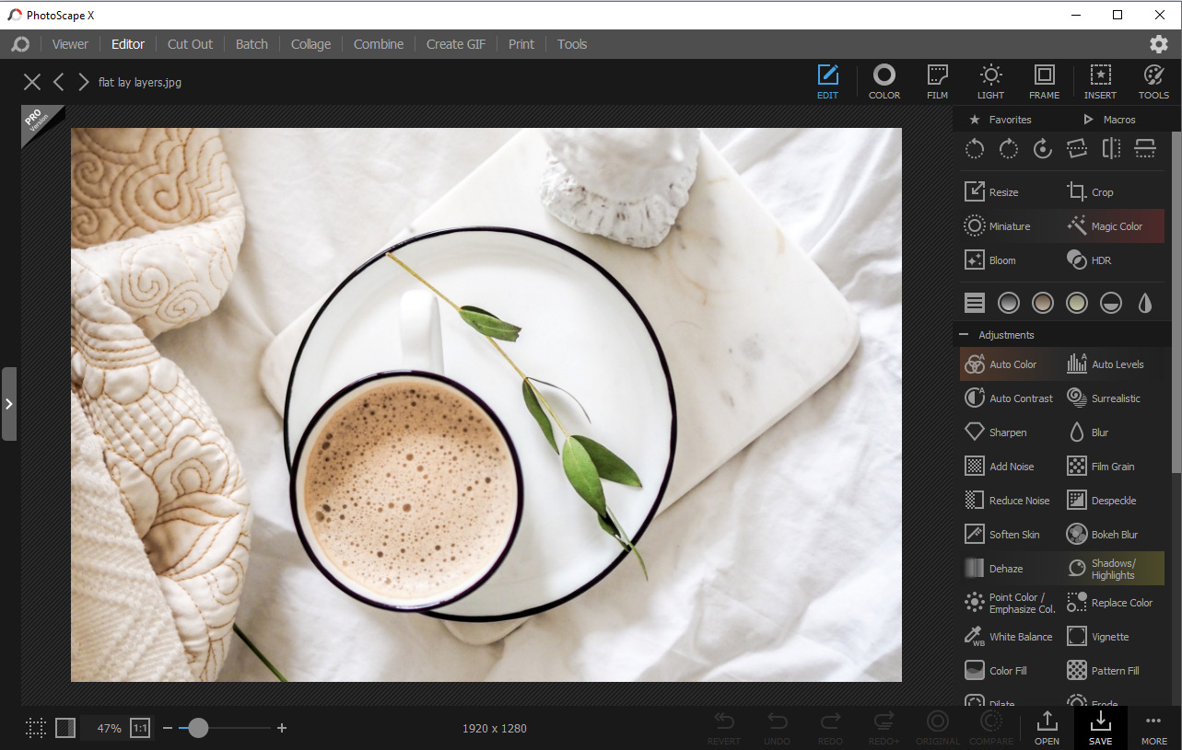The height and width of the screenshot is (750, 1182).
Task: Flip image horizontally icon
Action: (1111, 148)
